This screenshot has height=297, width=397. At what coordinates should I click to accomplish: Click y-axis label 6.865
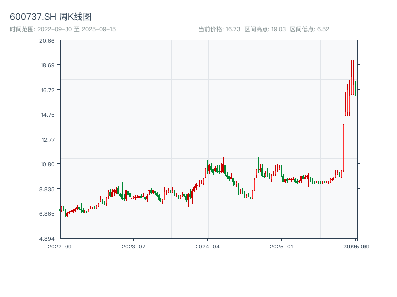click(x=47, y=214)
